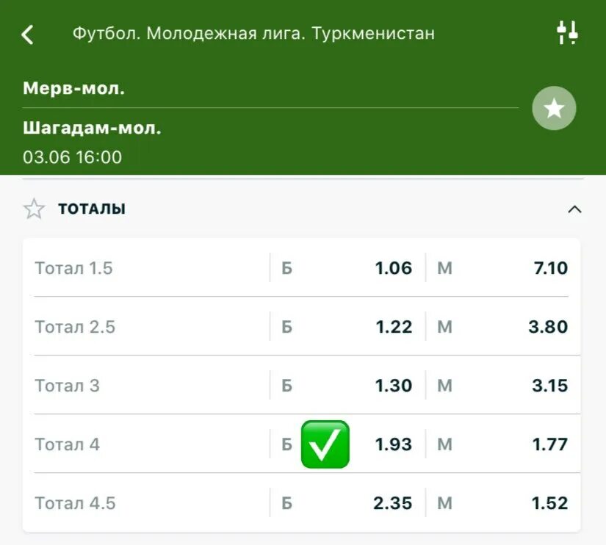Open the filter settings sliders icon
606x545 pixels.
(567, 32)
